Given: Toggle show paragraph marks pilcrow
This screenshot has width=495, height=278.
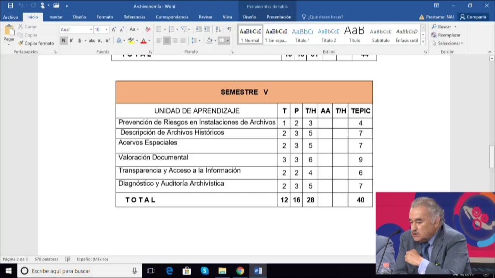Looking at the screenshot, I should (229, 29).
